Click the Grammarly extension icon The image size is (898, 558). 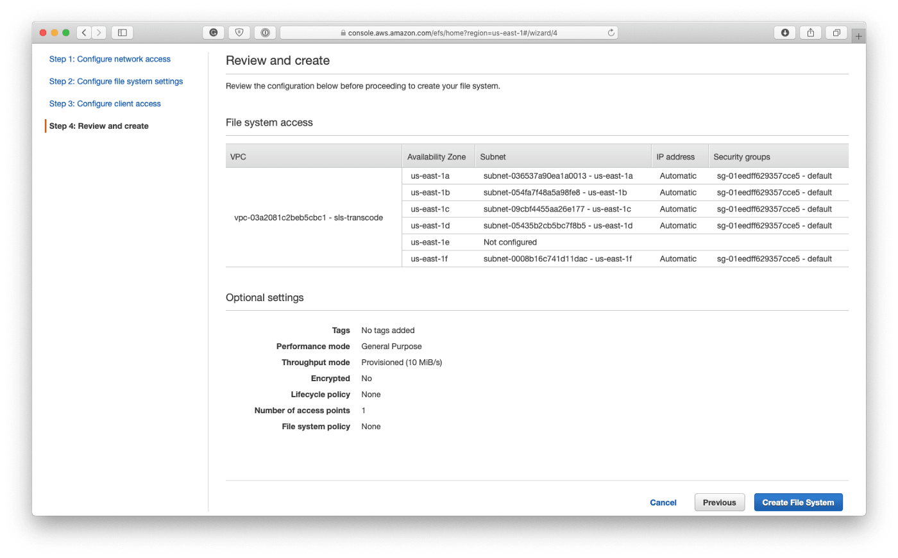[214, 33]
